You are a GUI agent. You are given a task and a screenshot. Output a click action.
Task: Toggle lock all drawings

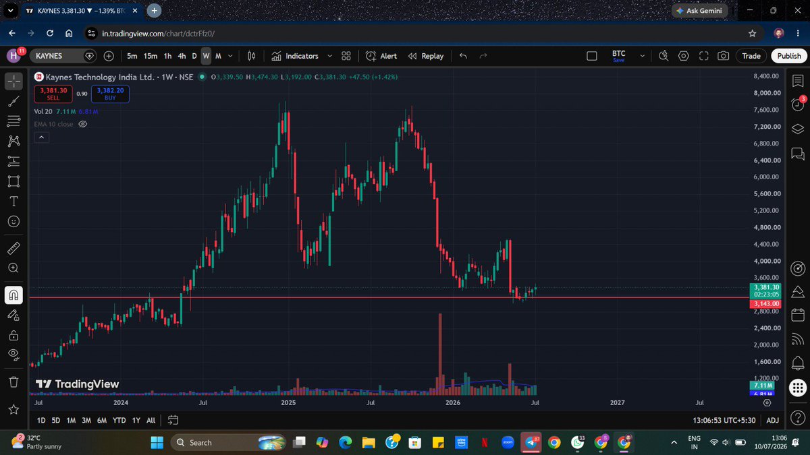[x=13, y=334]
